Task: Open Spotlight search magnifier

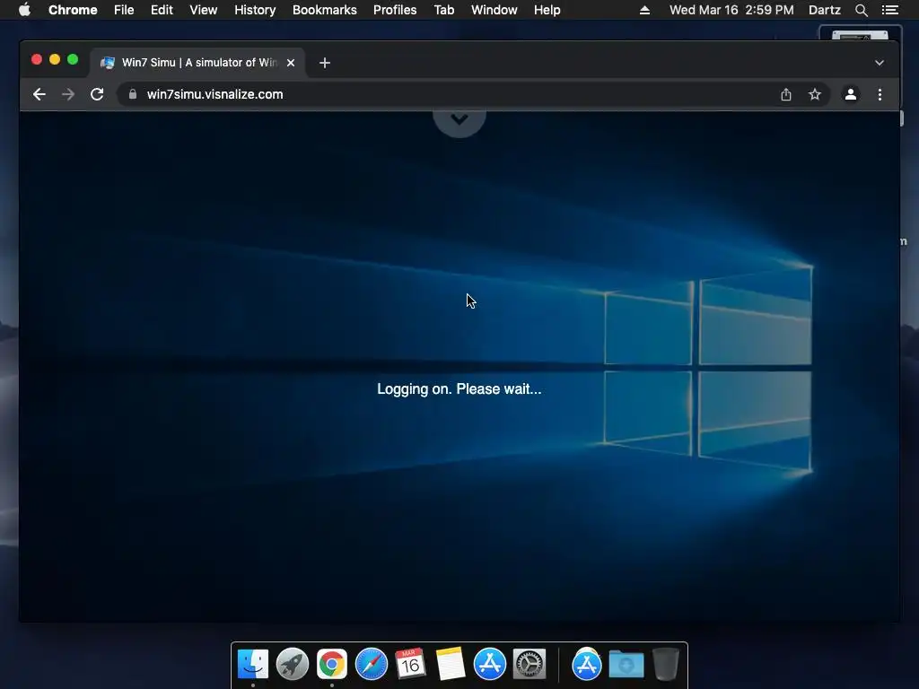Action: coord(861,10)
